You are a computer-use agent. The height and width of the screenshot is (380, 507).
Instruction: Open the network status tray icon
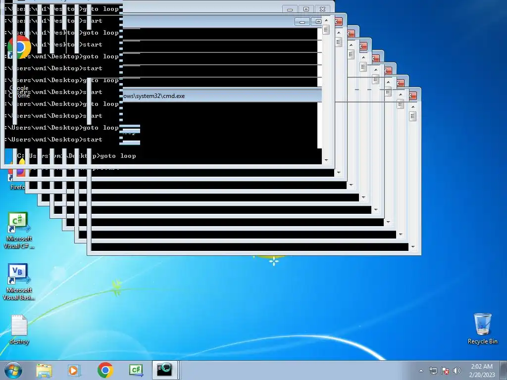(433, 371)
